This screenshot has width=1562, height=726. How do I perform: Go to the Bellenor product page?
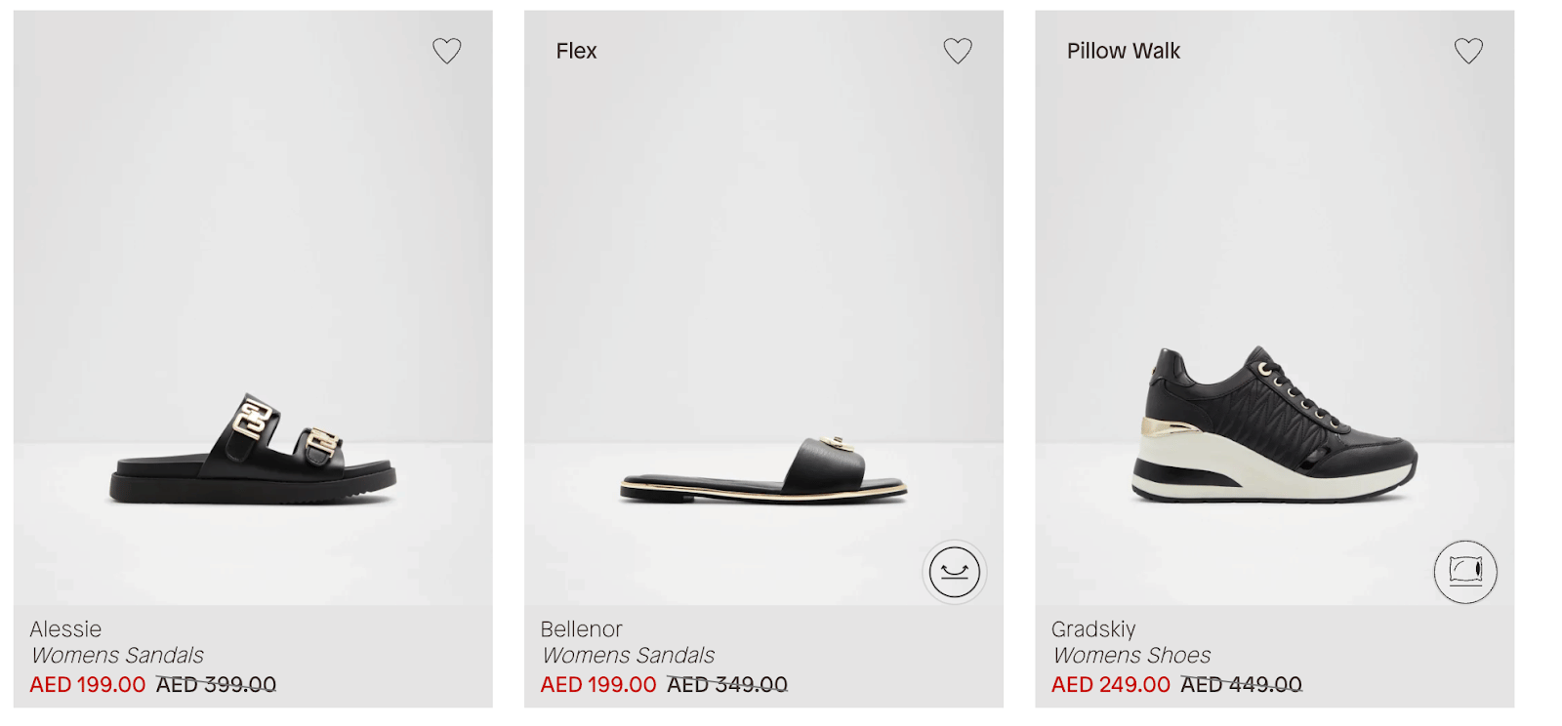[x=581, y=629]
